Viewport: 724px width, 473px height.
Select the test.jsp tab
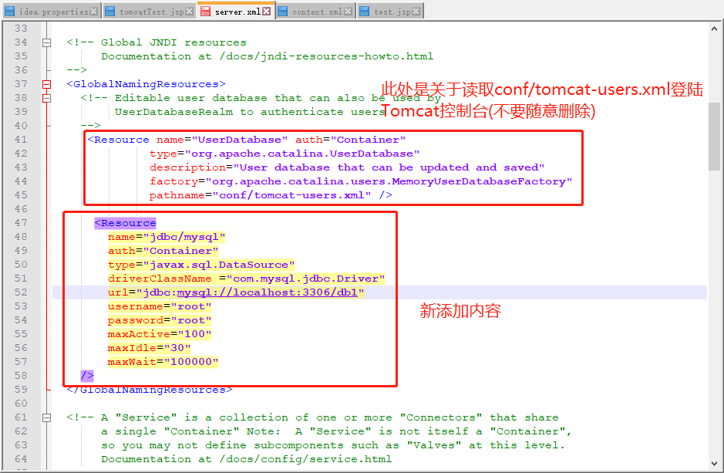[389, 11]
